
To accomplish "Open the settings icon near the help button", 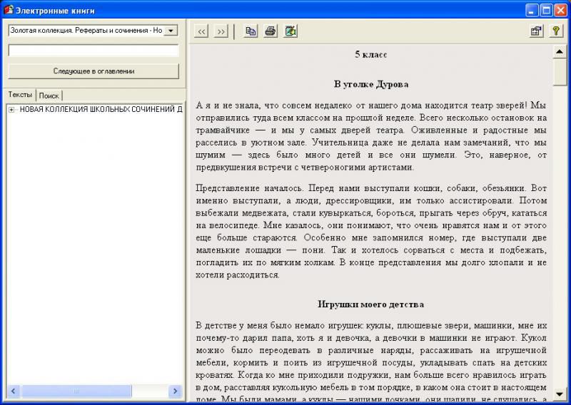I will coord(535,31).
